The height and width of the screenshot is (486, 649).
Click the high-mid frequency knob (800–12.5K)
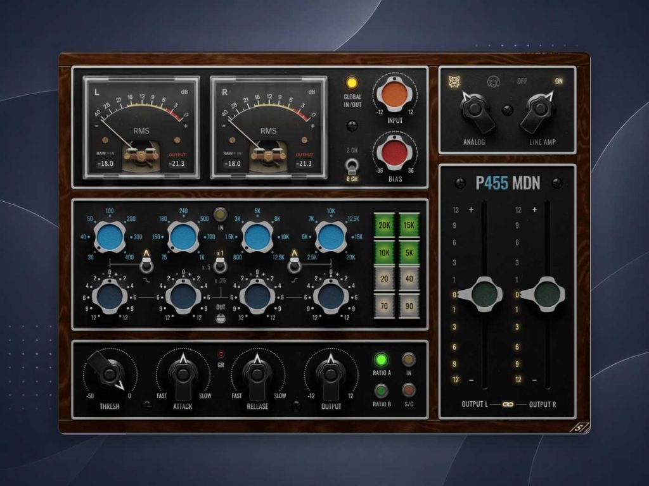[x=257, y=237]
